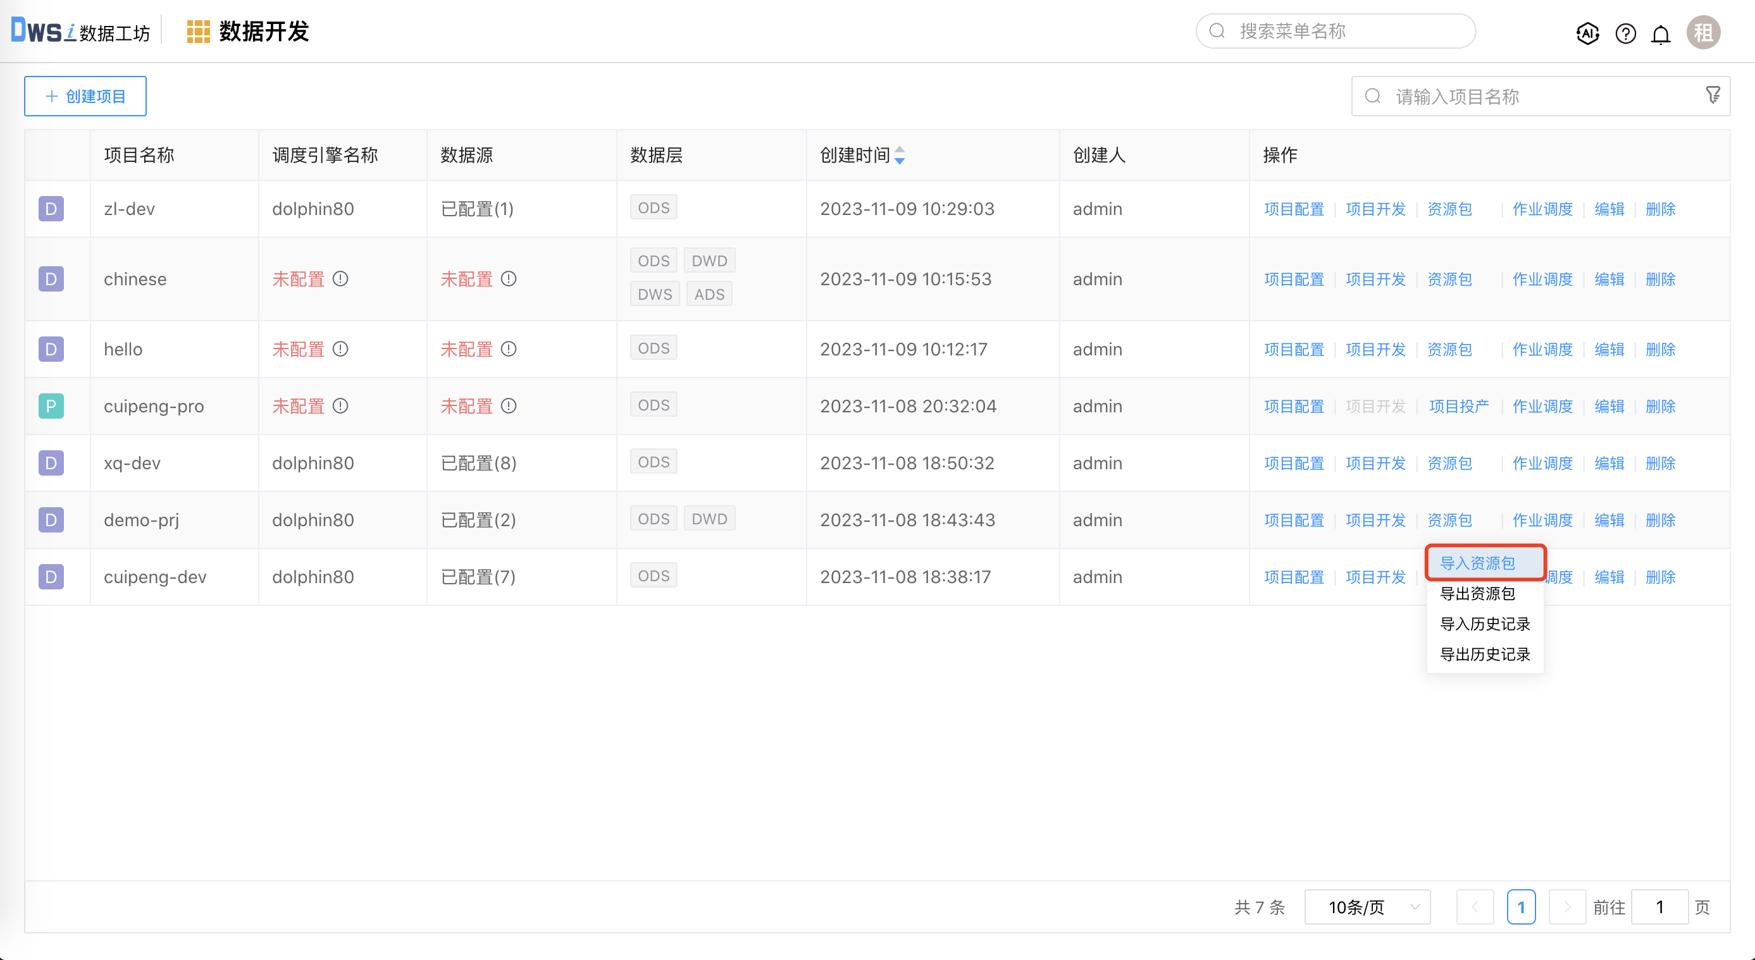Open the 10条/页 page size dropdown
The width and height of the screenshot is (1755, 960).
(x=1367, y=907)
